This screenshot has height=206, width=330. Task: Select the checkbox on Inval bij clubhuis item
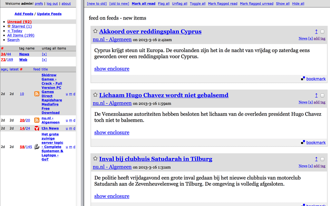[x=322, y=159]
